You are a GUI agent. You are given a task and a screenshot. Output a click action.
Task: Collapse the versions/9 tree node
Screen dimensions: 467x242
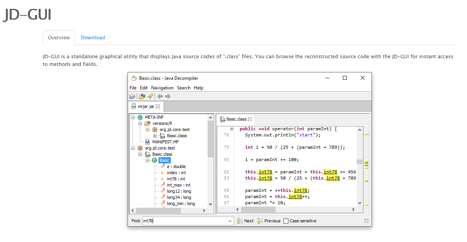point(140,123)
